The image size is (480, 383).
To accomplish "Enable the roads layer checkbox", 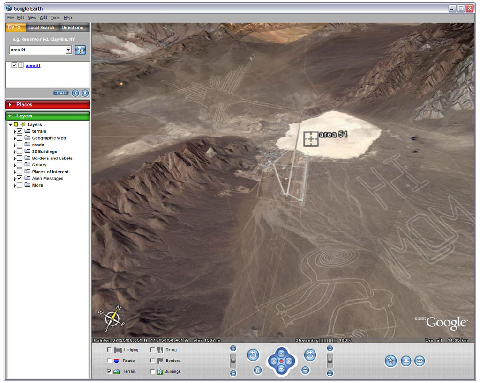I will click(20, 145).
